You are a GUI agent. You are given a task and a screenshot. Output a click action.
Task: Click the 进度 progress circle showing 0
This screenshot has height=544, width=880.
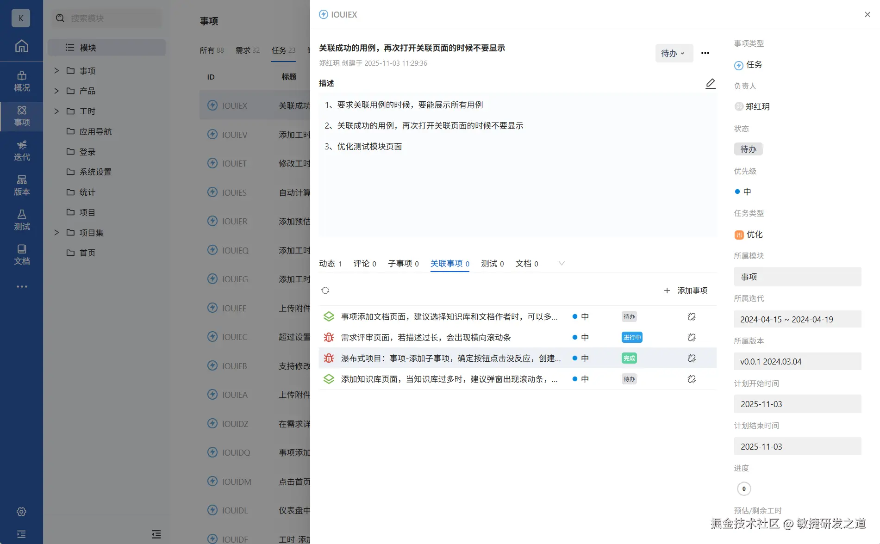[744, 489]
